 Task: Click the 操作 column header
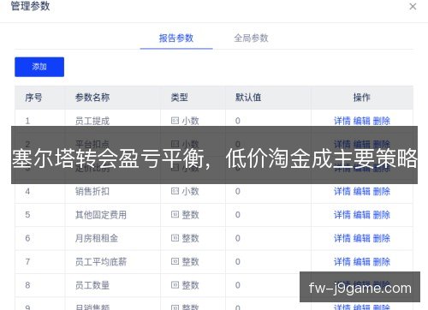tap(361, 98)
